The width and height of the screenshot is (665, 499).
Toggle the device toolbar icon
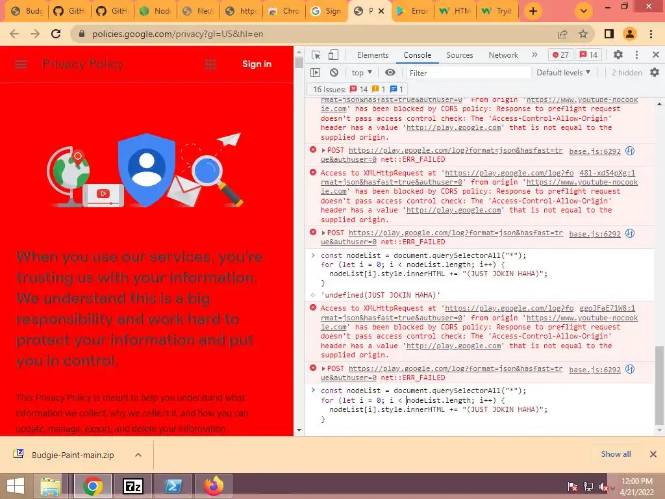pyautogui.click(x=333, y=55)
